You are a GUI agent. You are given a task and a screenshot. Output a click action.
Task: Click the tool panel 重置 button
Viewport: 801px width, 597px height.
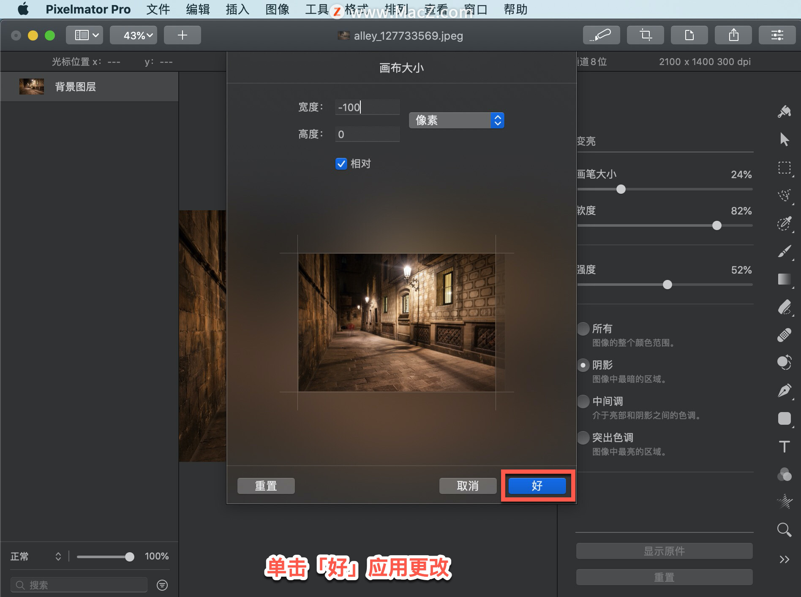click(664, 577)
